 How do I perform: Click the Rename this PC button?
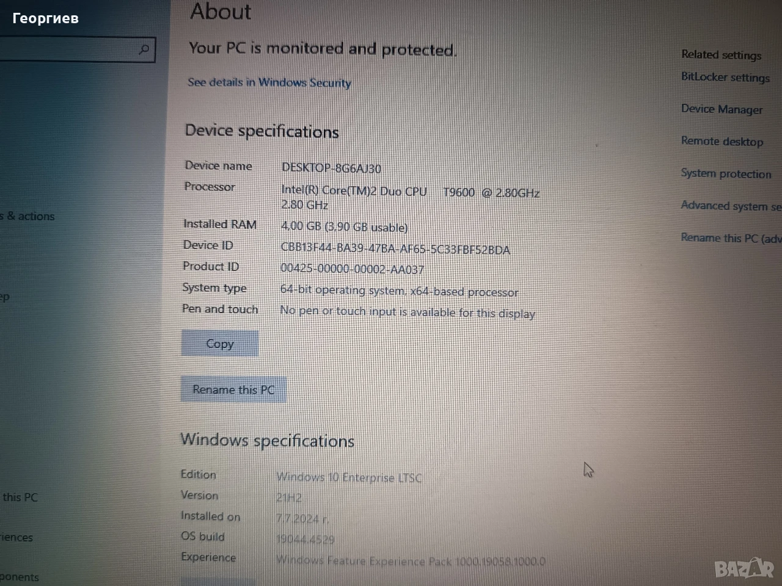[x=233, y=389]
